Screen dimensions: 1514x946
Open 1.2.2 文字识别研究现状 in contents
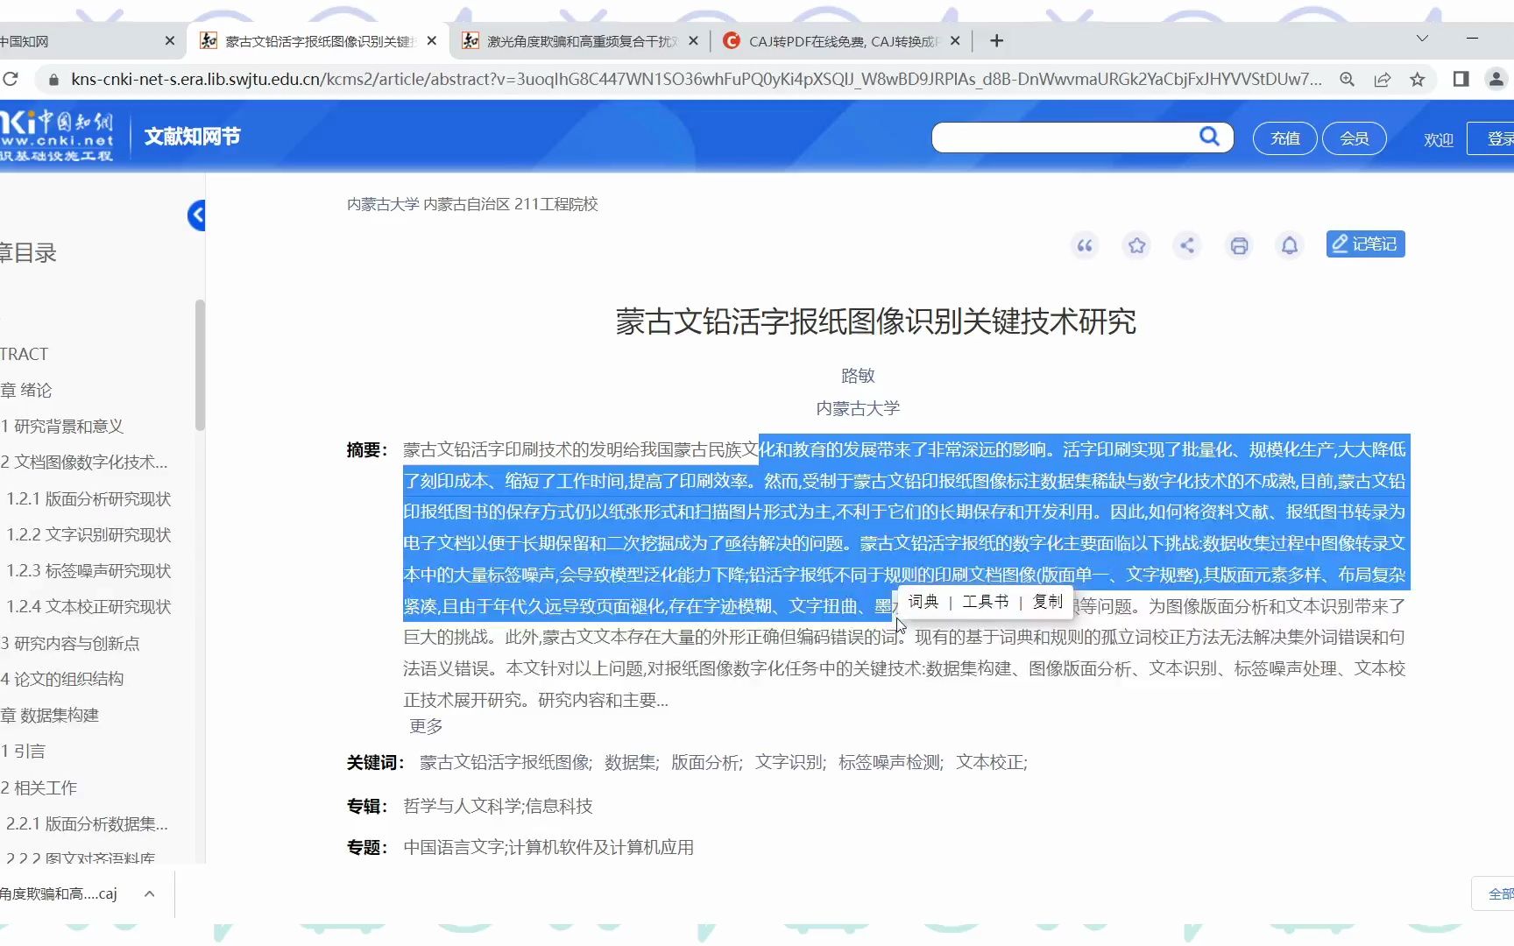[x=88, y=535]
